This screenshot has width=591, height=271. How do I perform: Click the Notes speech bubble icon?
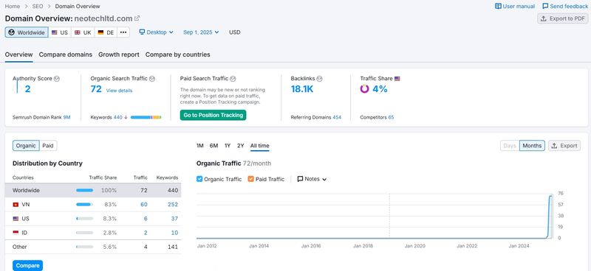(x=300, y=179)
